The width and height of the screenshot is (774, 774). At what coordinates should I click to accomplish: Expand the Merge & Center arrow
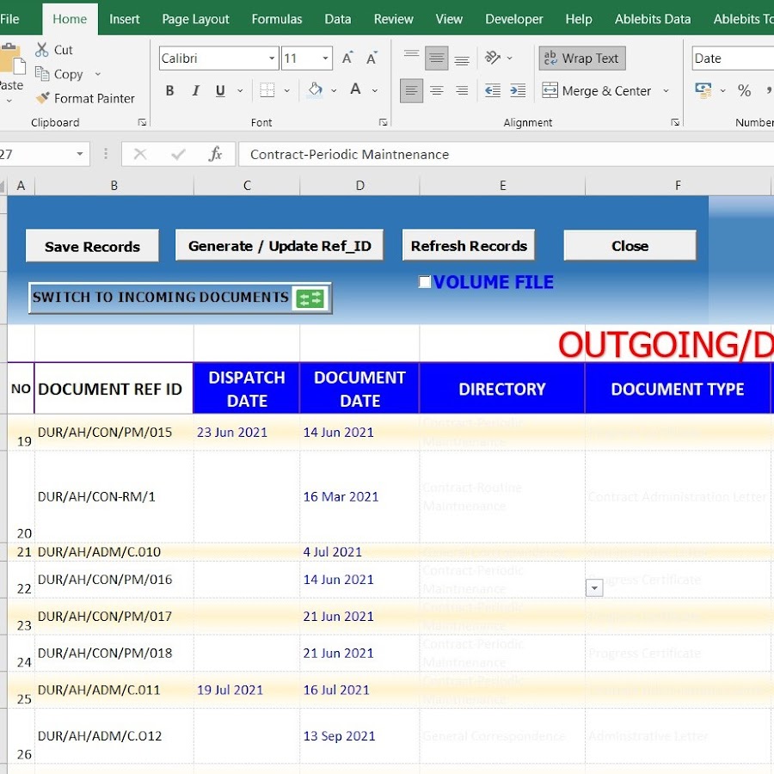tap(666, 91)
